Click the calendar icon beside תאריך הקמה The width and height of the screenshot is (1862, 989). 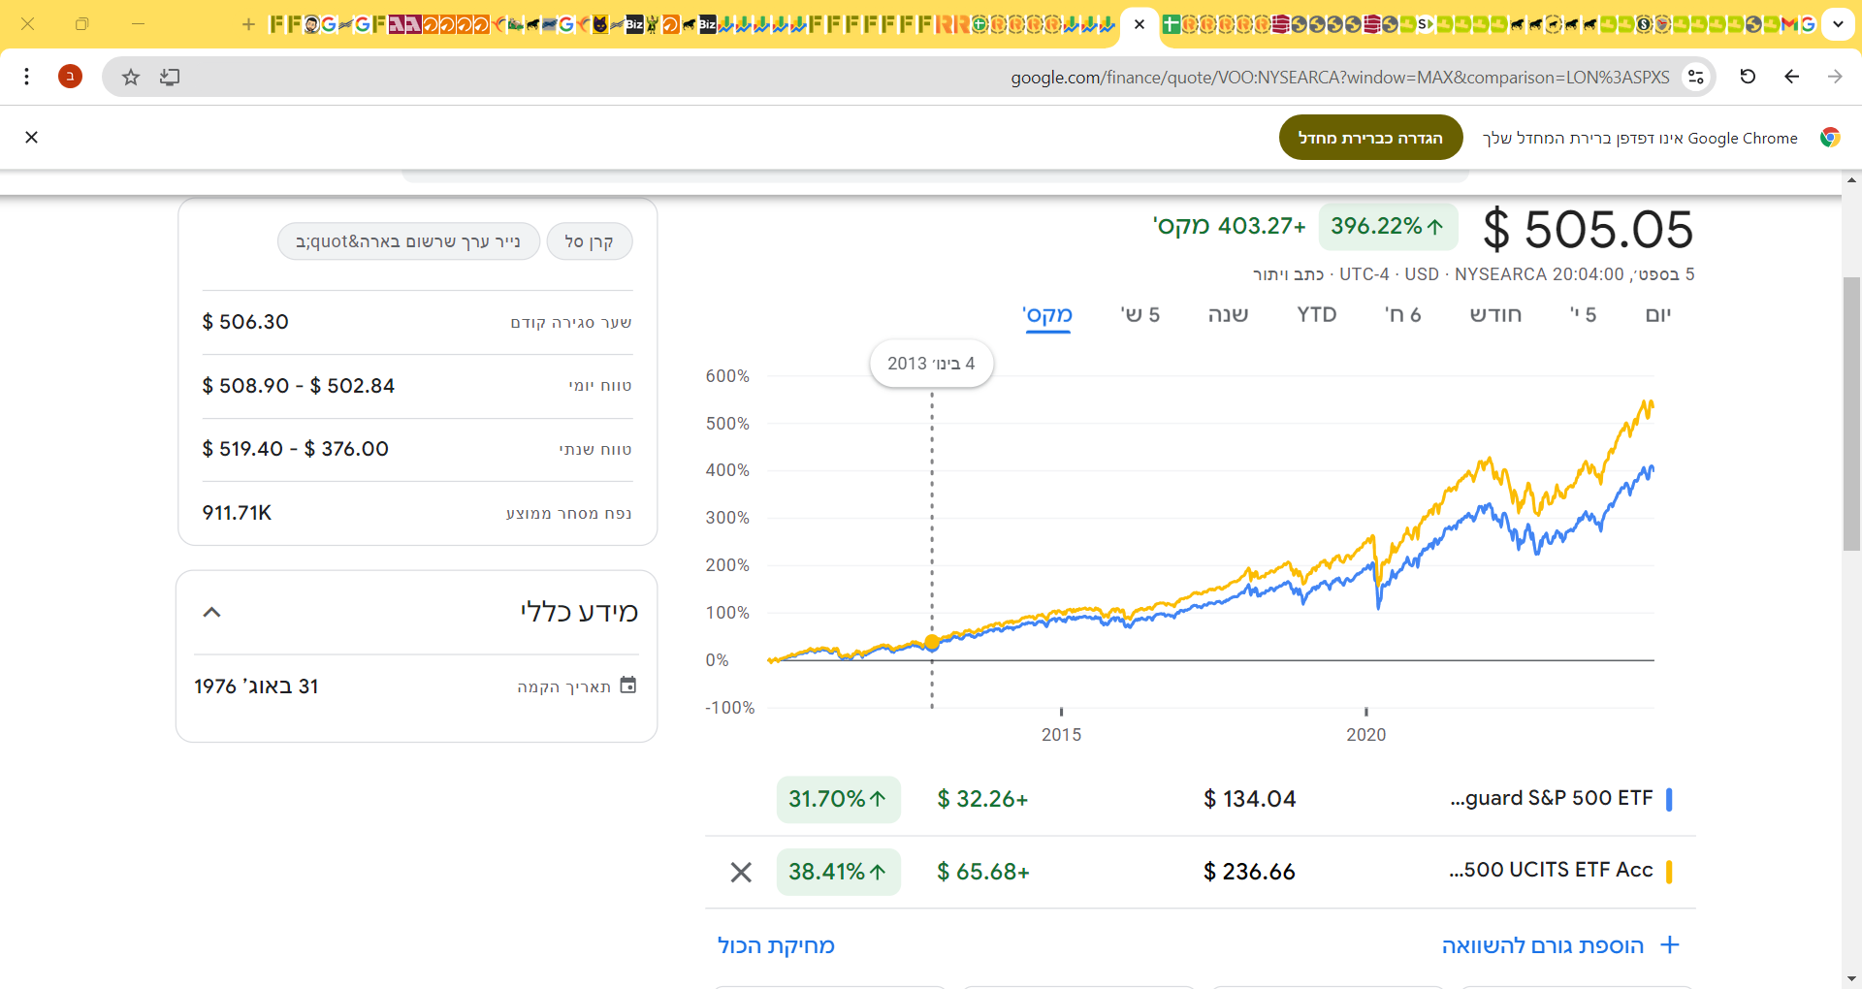(x=628, y=686)
